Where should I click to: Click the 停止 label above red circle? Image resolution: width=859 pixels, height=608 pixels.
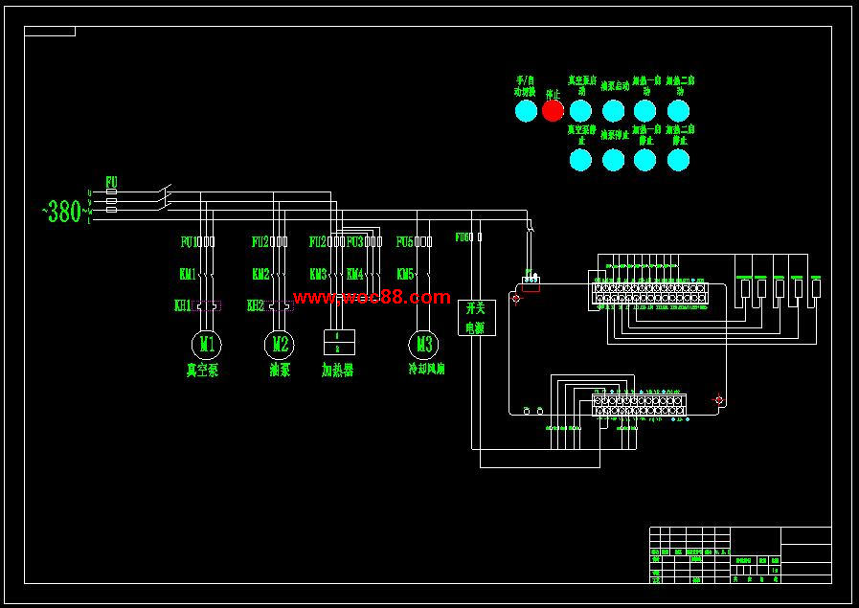click(x=554, y=94)
